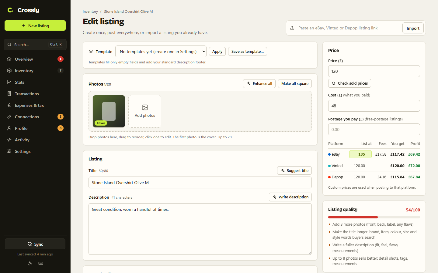Apply the selected template
The width and height of the screenshot is (438, 273).
(217, 52)
